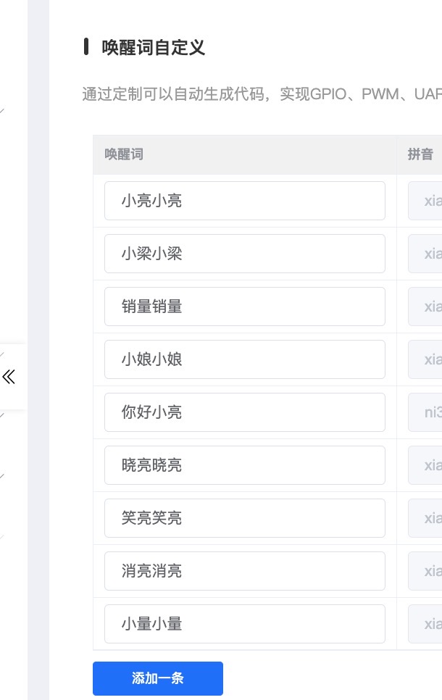Click the 唤醒词自定义 section title
442x700 pixels.
point(152,48)
